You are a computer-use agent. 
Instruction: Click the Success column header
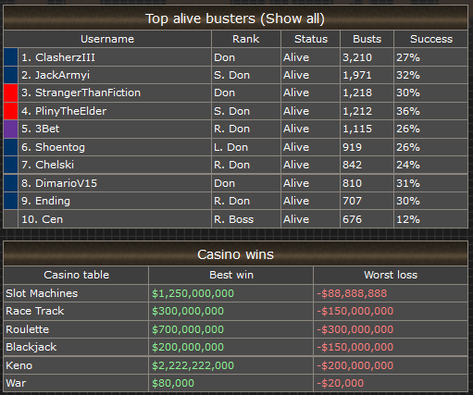431,39
